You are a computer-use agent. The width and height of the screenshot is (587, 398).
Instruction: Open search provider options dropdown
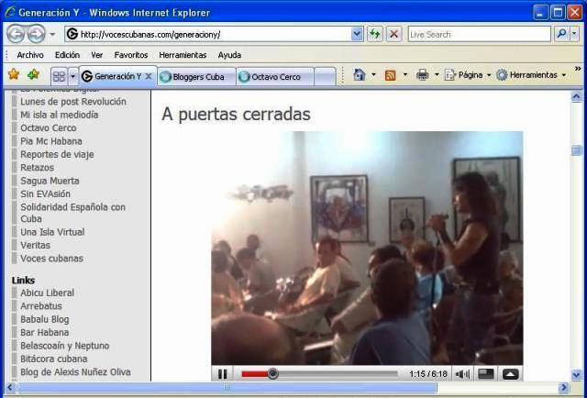574,35
